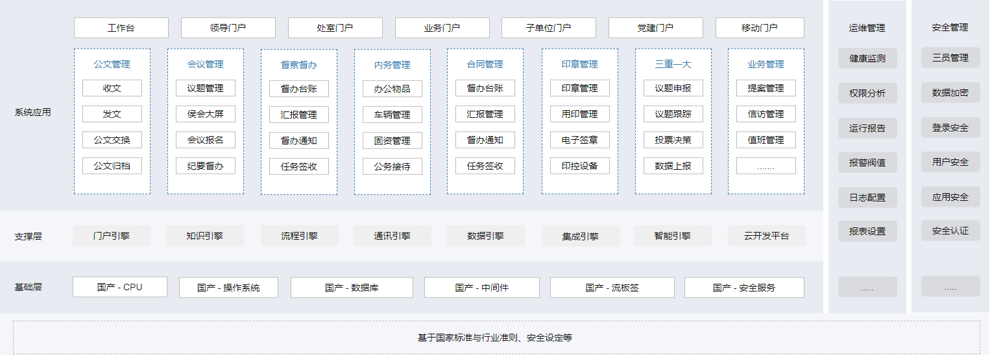This screenshot has width=990, height=355.
Task: Select 投票决策 in the 三重一大 module
Action: click(x=673, y=140)
